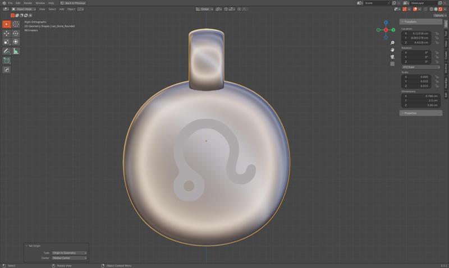Screen dimensions: 449x268
Task: Open the viewport Object menu
Action: [x=71, y=9]
